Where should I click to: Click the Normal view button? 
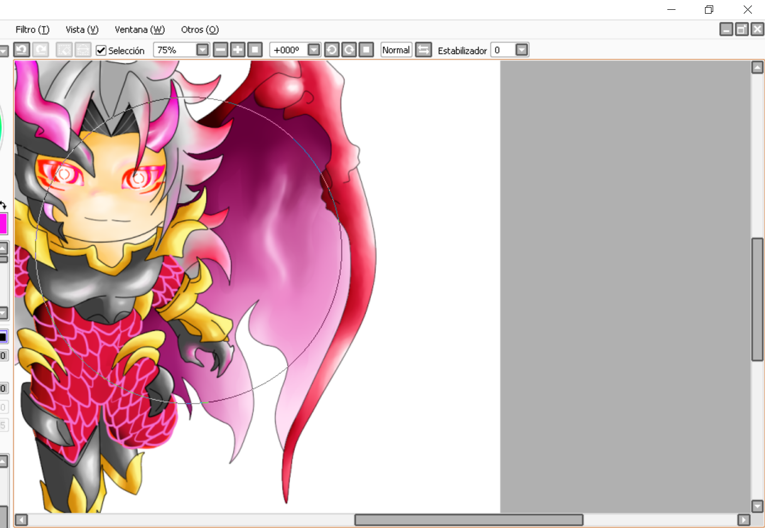coord(396,50)
